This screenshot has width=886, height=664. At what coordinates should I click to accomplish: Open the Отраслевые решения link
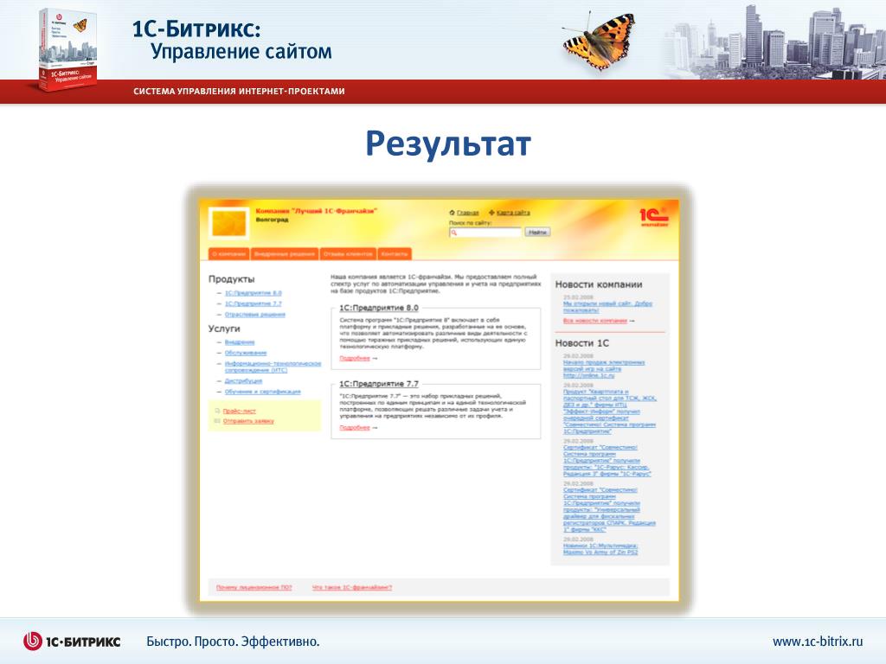click(x=255, y=315)
